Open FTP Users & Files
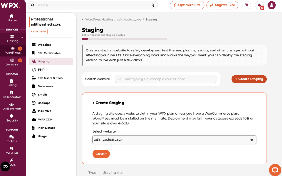This screenshot has width=282, height=176. click(x=51, y=78)
